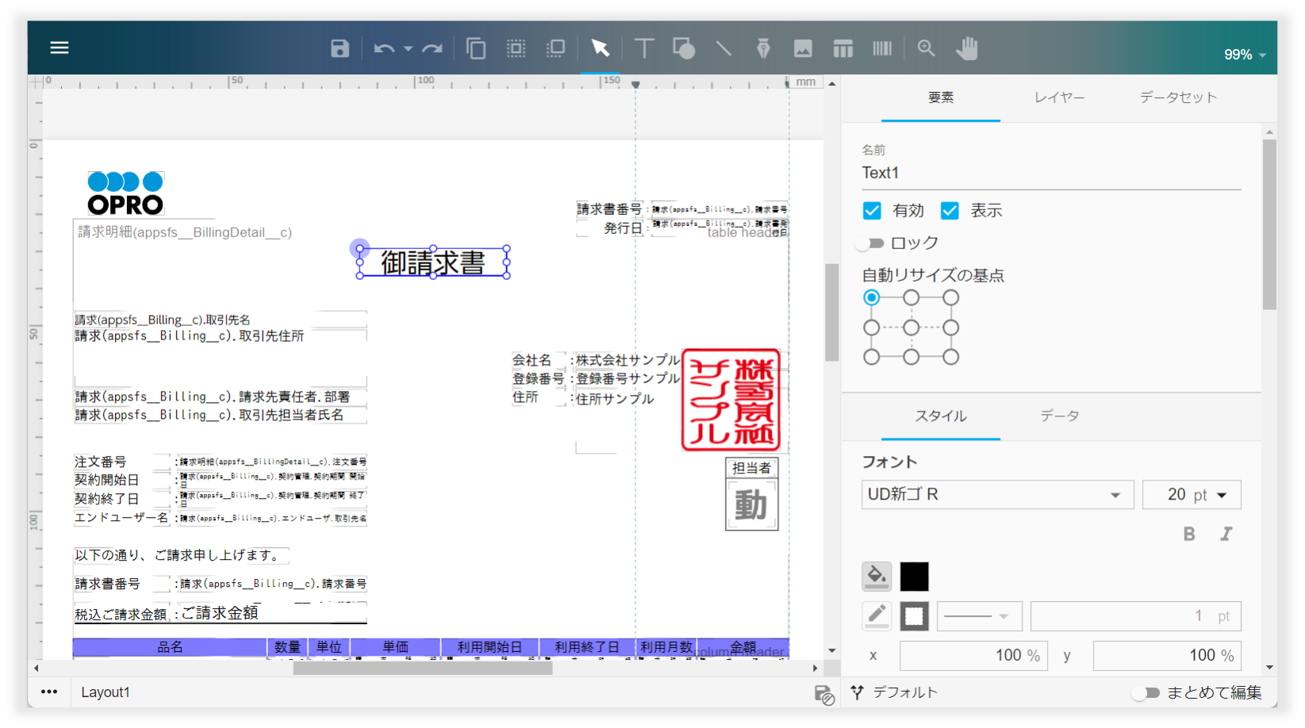The width and height of the screenshot is (1305, 728).
Task: Select the Text tool
Action: click(644, 48)
